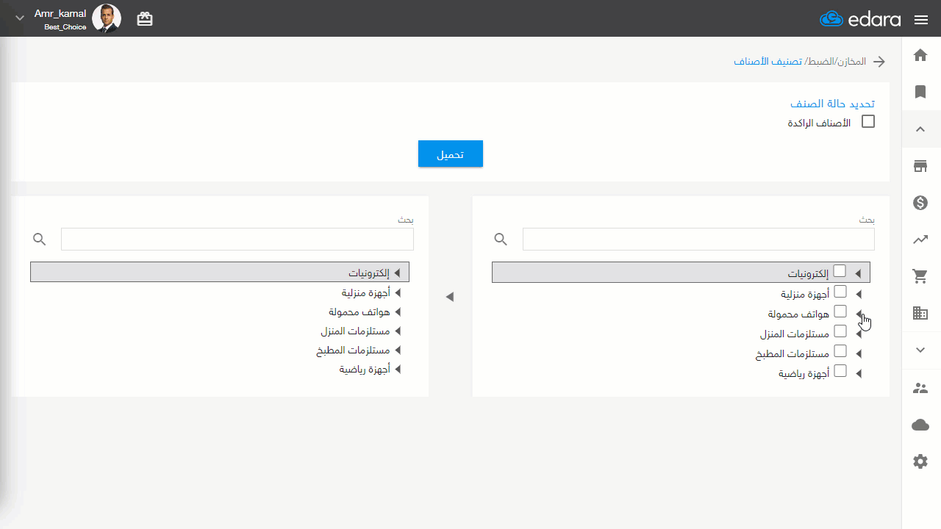Click the تحميل button
This screenshot has height=529, width=941.
click(x=451, y=154)
